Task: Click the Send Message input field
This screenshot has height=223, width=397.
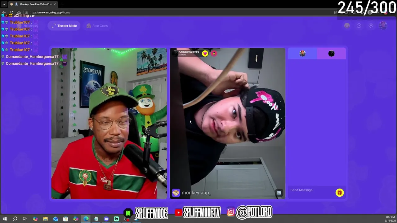Action: (312, 190)
